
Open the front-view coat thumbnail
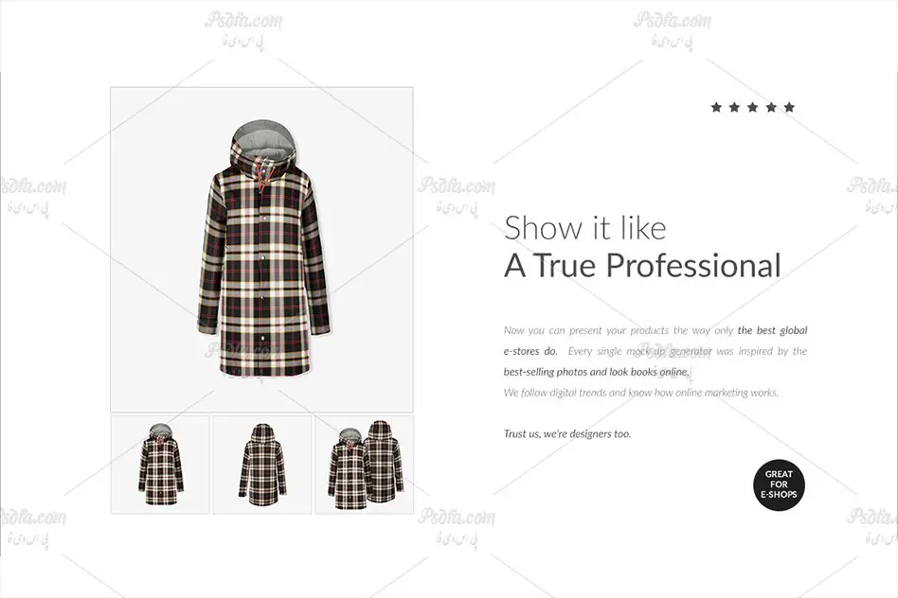click(160, 465)
